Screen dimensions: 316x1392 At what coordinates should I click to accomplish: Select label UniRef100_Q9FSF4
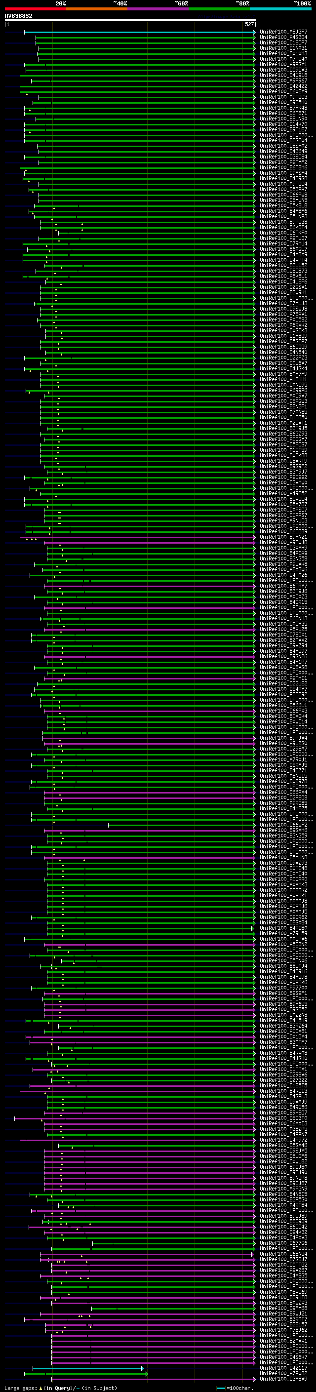283,173
